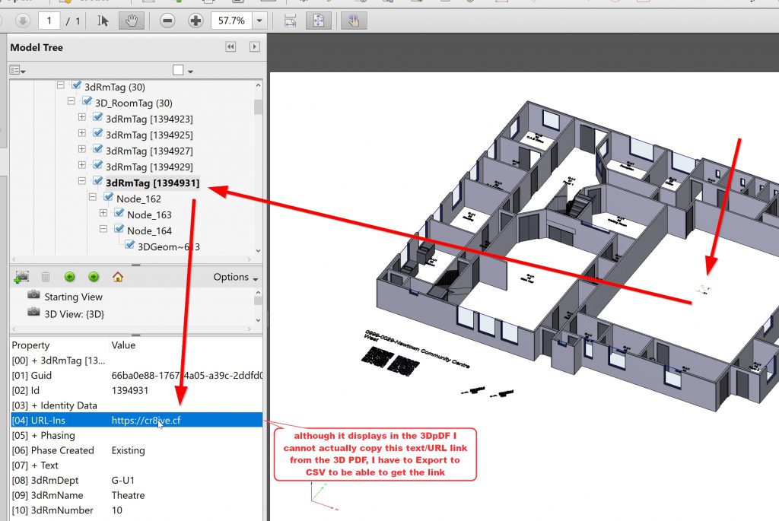
Task: Select the Starting View entry
Action: pyautogui.click(x=73, y=297)
